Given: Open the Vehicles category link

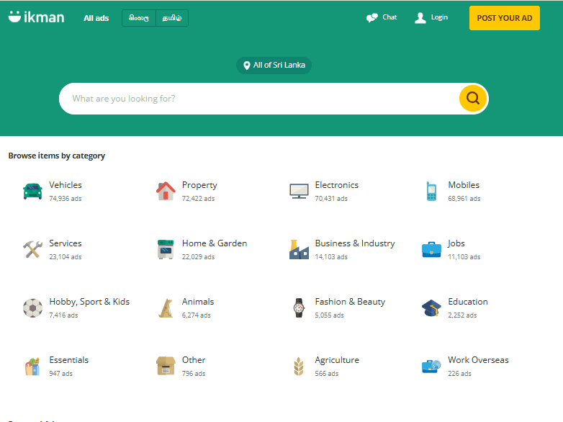Looking at the screenshot, I should point(66,185).
